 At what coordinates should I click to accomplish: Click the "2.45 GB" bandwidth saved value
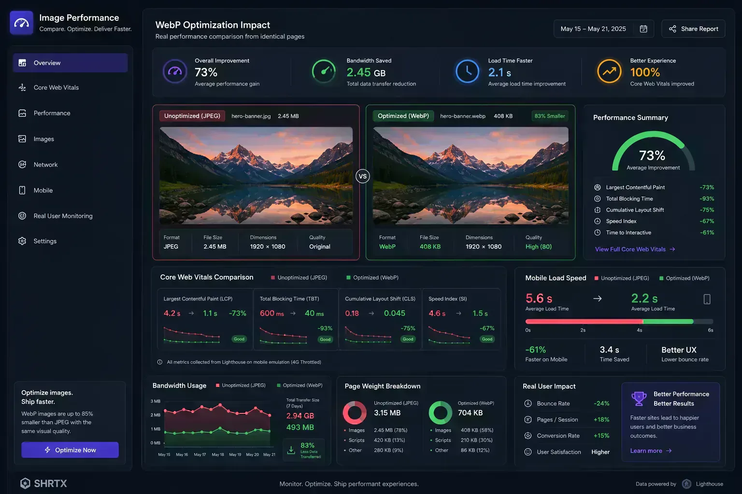[366, 72]
